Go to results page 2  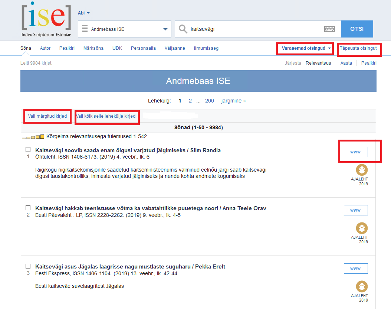tap(190, 101)
